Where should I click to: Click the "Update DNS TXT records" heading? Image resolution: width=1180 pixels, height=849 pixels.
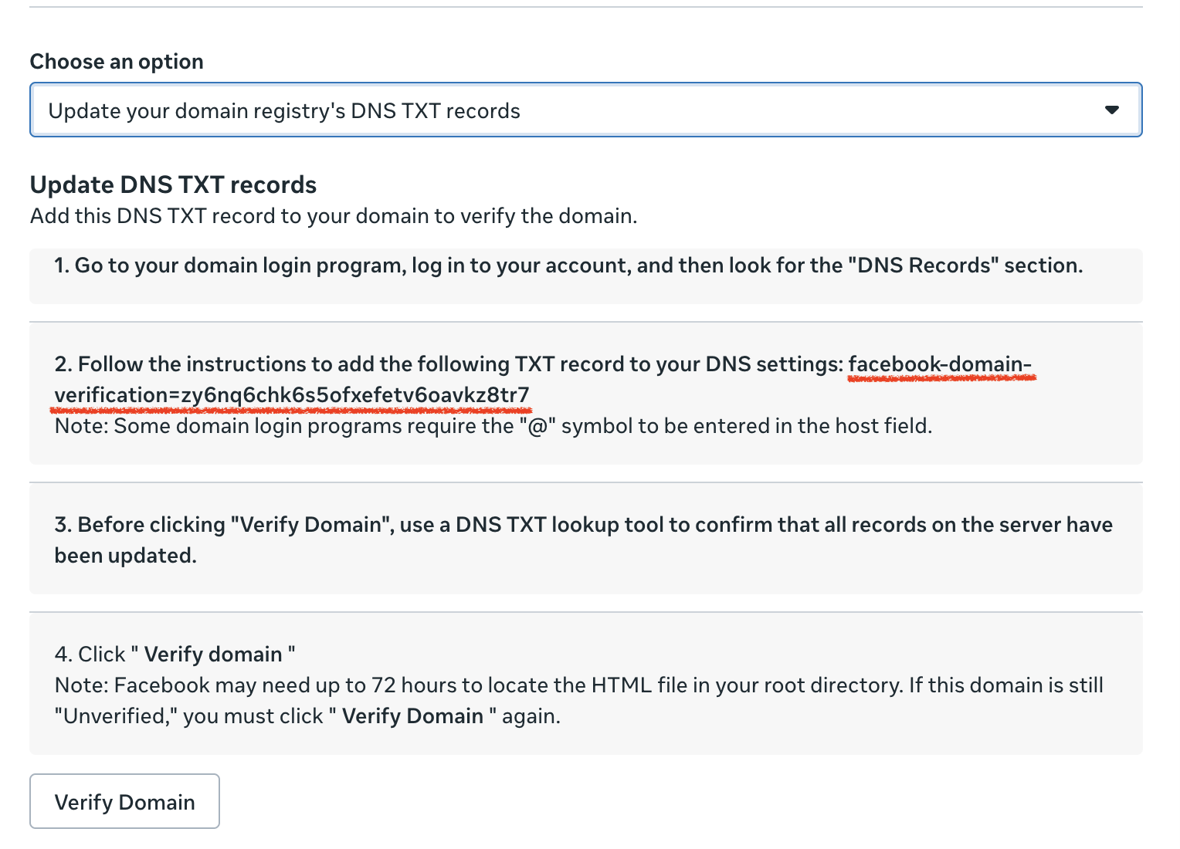173,185
